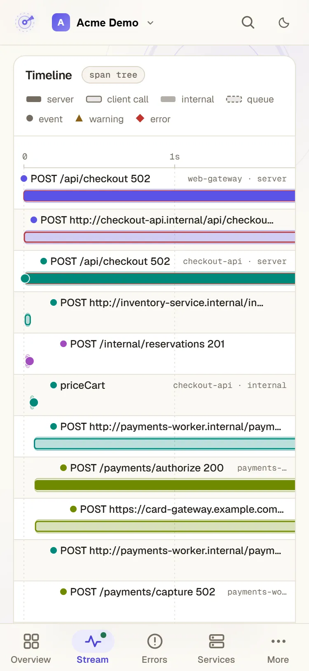Viewport: 309px width, 671px height.
Task: Click the second payments-worker.internal span label
Action: pos(171,550)
